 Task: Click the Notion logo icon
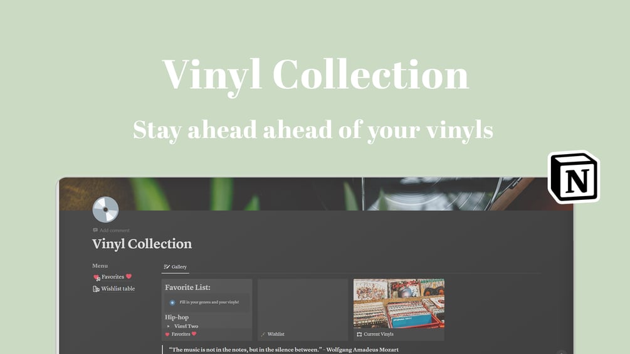click(x=574, y=177)
